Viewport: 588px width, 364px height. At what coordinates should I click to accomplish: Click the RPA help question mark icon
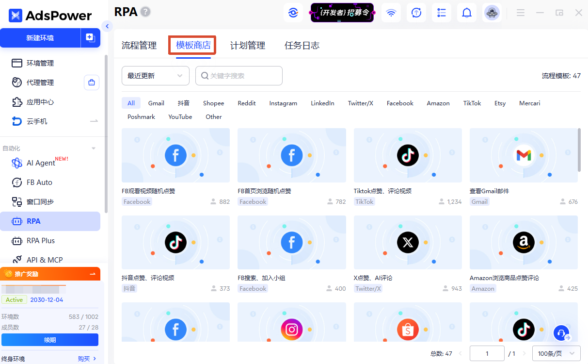point(145,12)
